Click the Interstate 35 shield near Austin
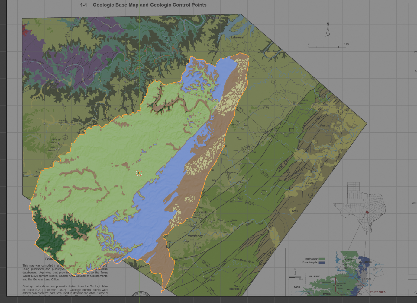The image size is (417, 303). 341,112
